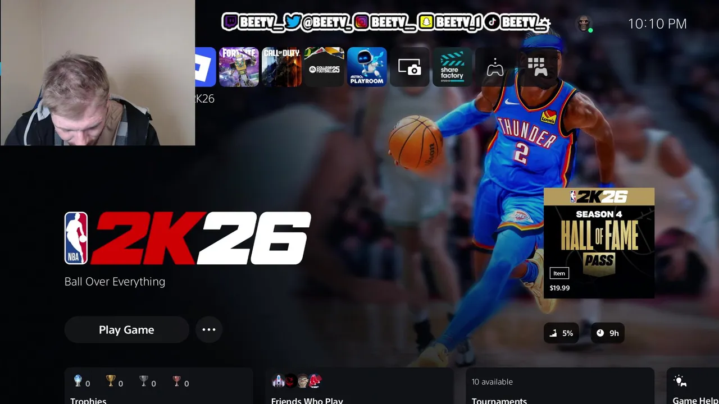719x404 pixels.
Task: Click the Instagram icon in overlay
Action: tap(361, 22)
